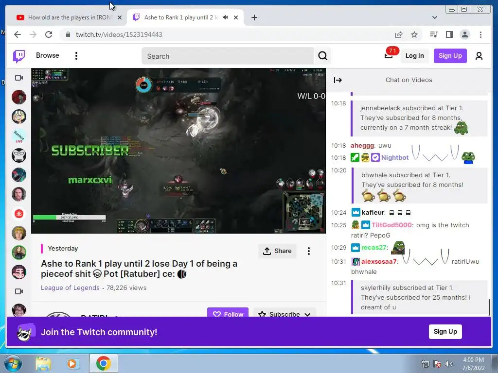Screen dimensions: 498x373
Task: Select the twitch.tv address bar URL
Action: pos(119,34)
